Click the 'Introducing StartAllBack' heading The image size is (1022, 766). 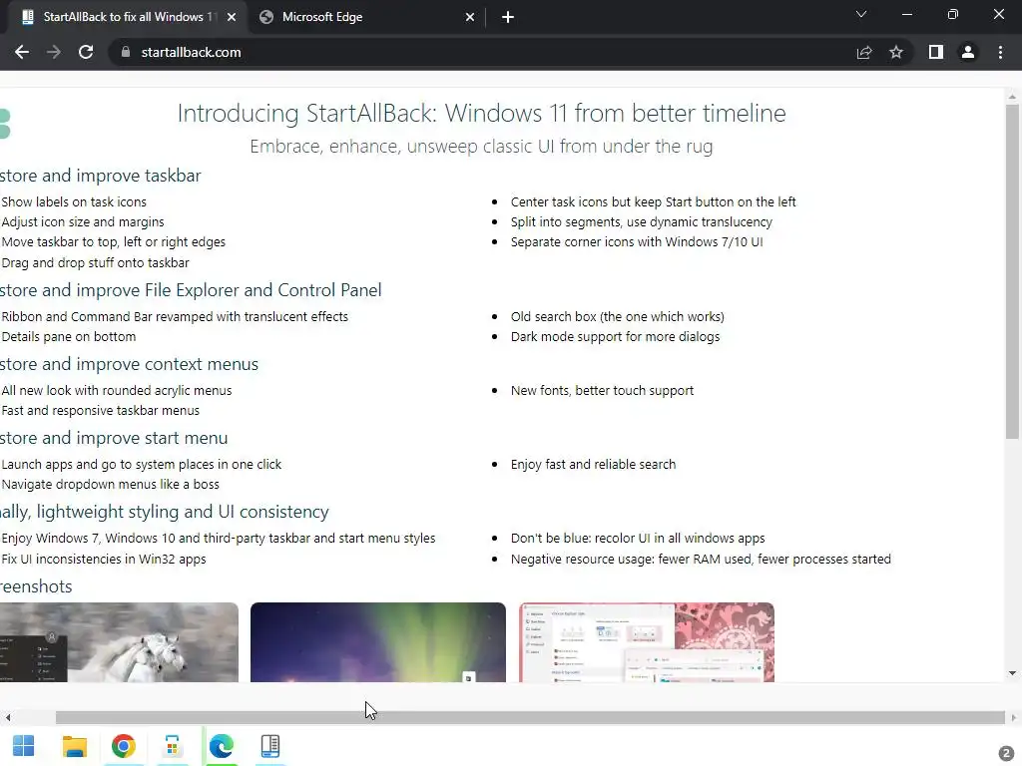pos(482,114)
